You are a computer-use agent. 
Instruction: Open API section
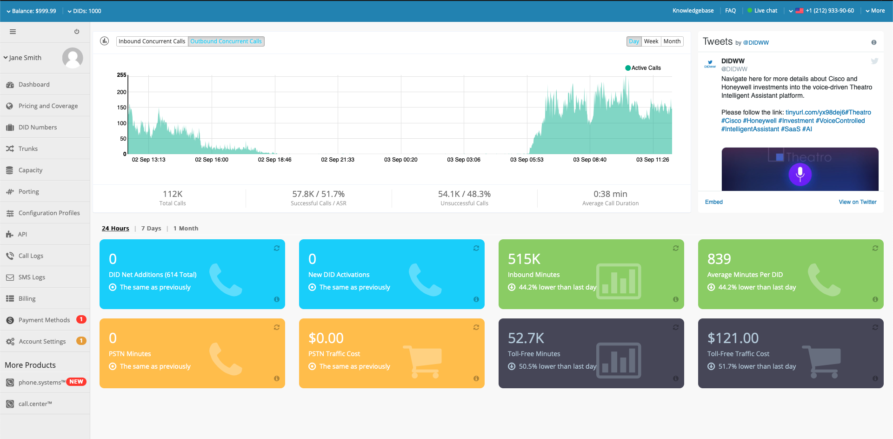click(x=45, y=234)
